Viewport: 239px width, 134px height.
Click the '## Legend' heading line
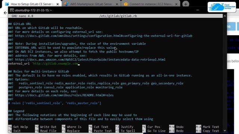(x=16, y=111)
